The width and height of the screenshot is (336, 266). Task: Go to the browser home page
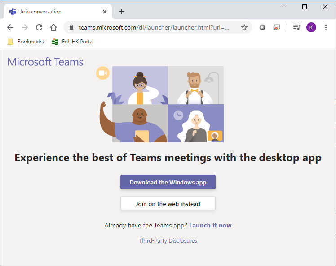53,27
